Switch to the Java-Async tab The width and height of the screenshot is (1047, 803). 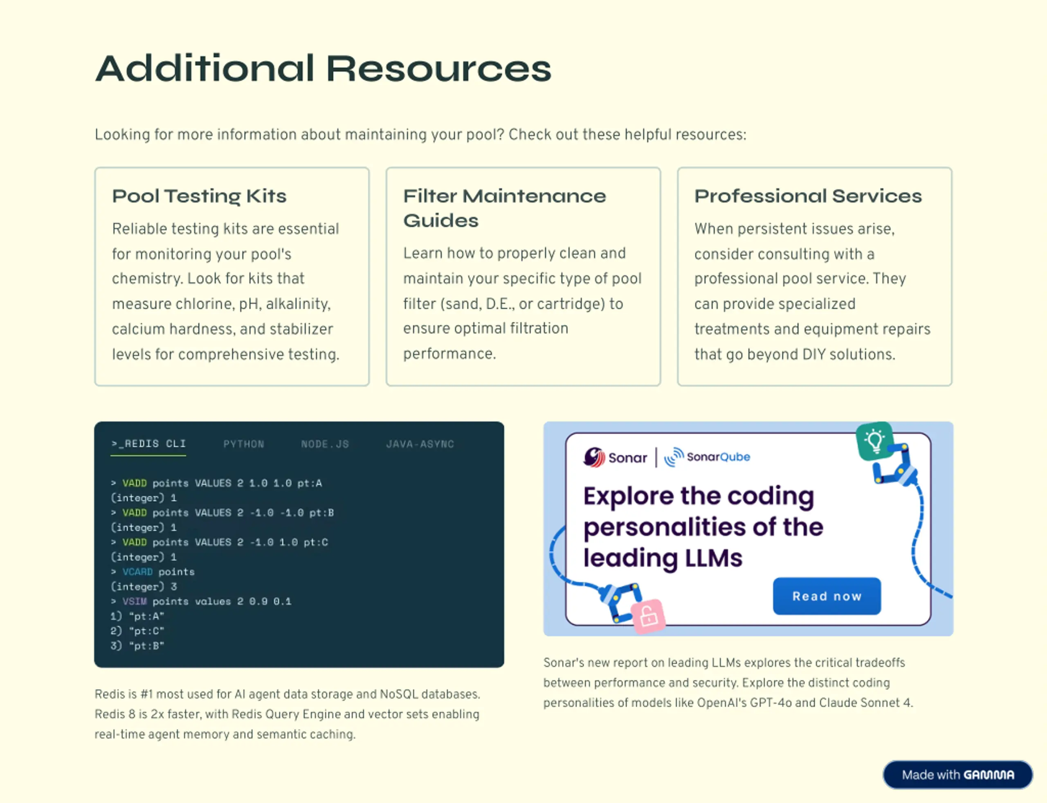coord(420,444)
